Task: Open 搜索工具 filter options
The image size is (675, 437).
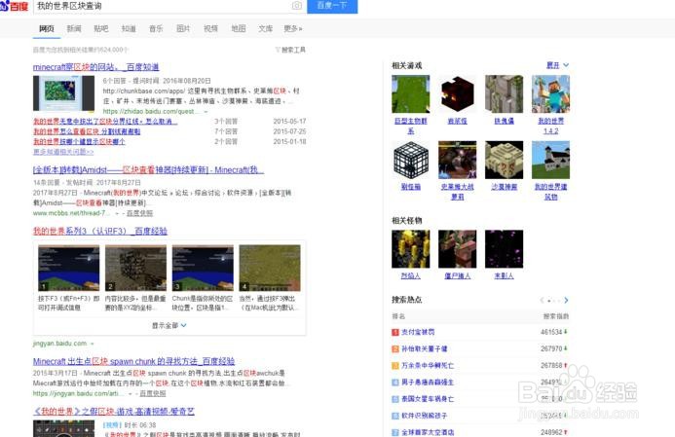Action: [x=290, y=50]
